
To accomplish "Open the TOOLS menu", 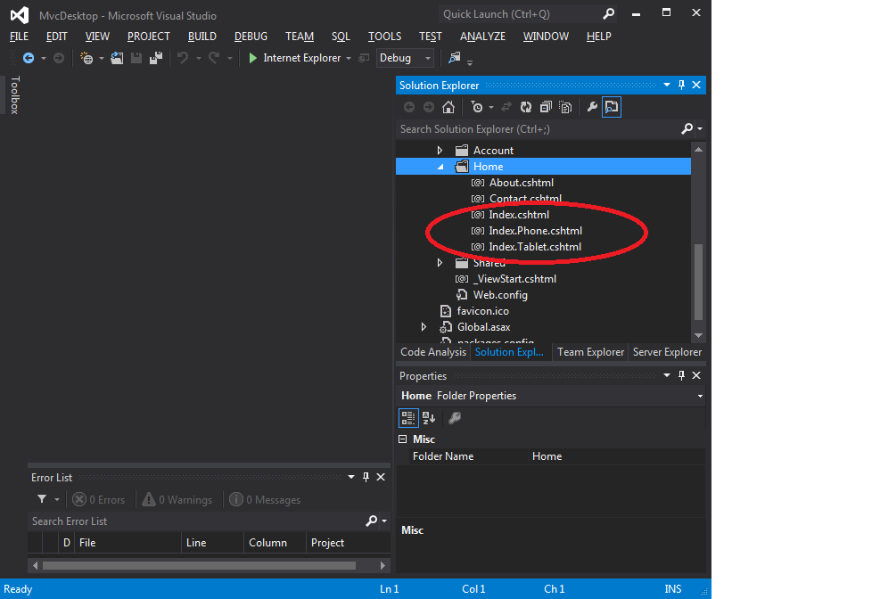I will tap(384, 37).
